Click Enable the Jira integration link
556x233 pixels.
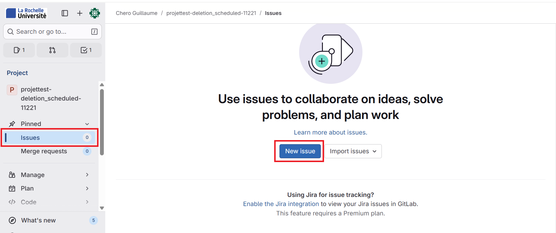tap(281, 204)
